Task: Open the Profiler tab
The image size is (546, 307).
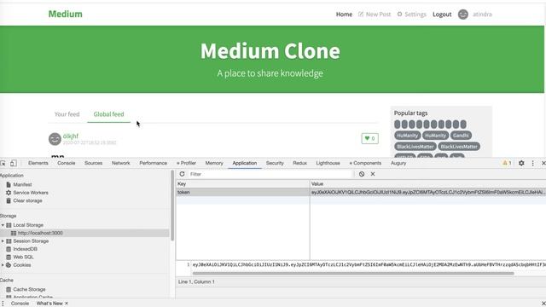Action: point(186,163)
